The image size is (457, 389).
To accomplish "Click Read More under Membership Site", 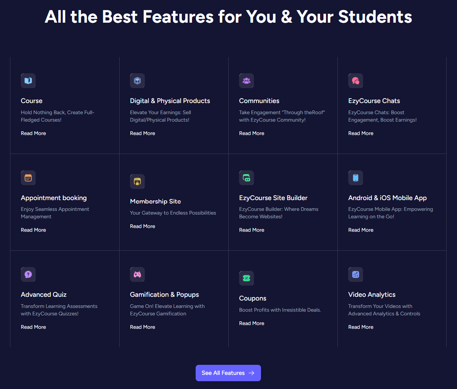I will [x=143, y=226].
